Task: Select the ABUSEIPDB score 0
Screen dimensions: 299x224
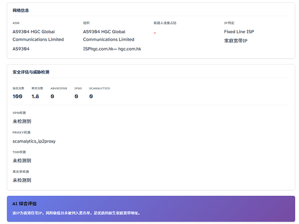Action: 52,96
